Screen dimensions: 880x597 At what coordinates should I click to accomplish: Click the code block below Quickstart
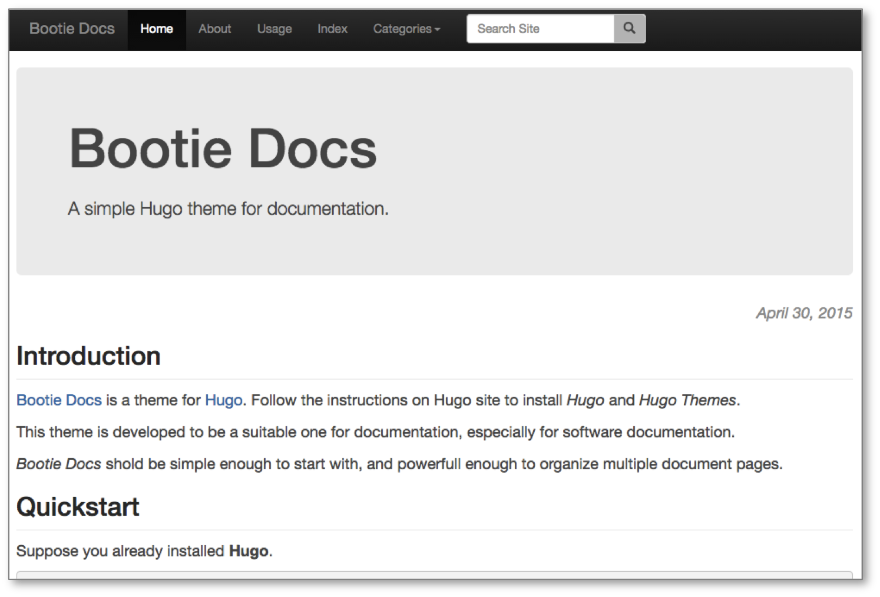pyautogui.click(x=435, y=575)
